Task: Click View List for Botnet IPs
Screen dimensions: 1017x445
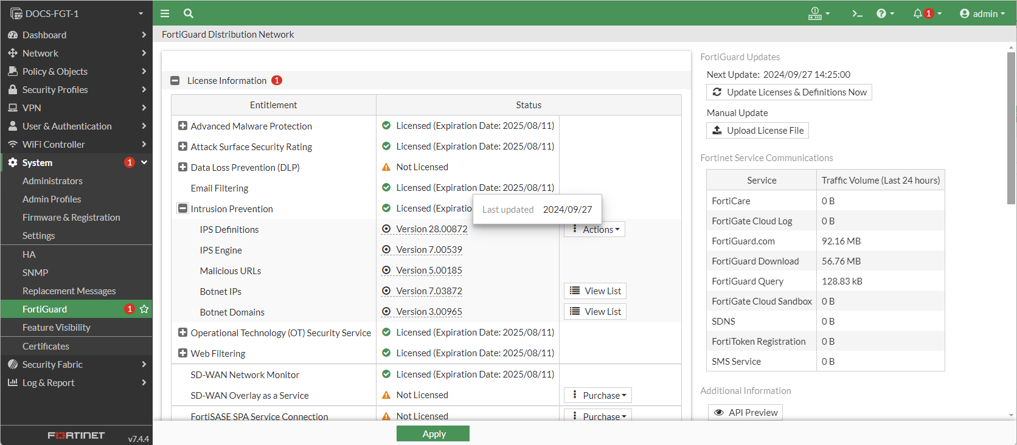Action: [595, 291]
